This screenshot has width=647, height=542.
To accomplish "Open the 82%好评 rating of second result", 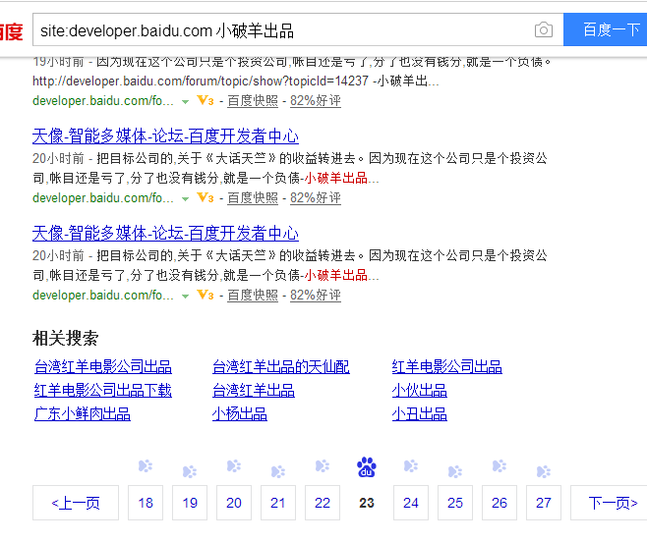I will click(315, 197).
